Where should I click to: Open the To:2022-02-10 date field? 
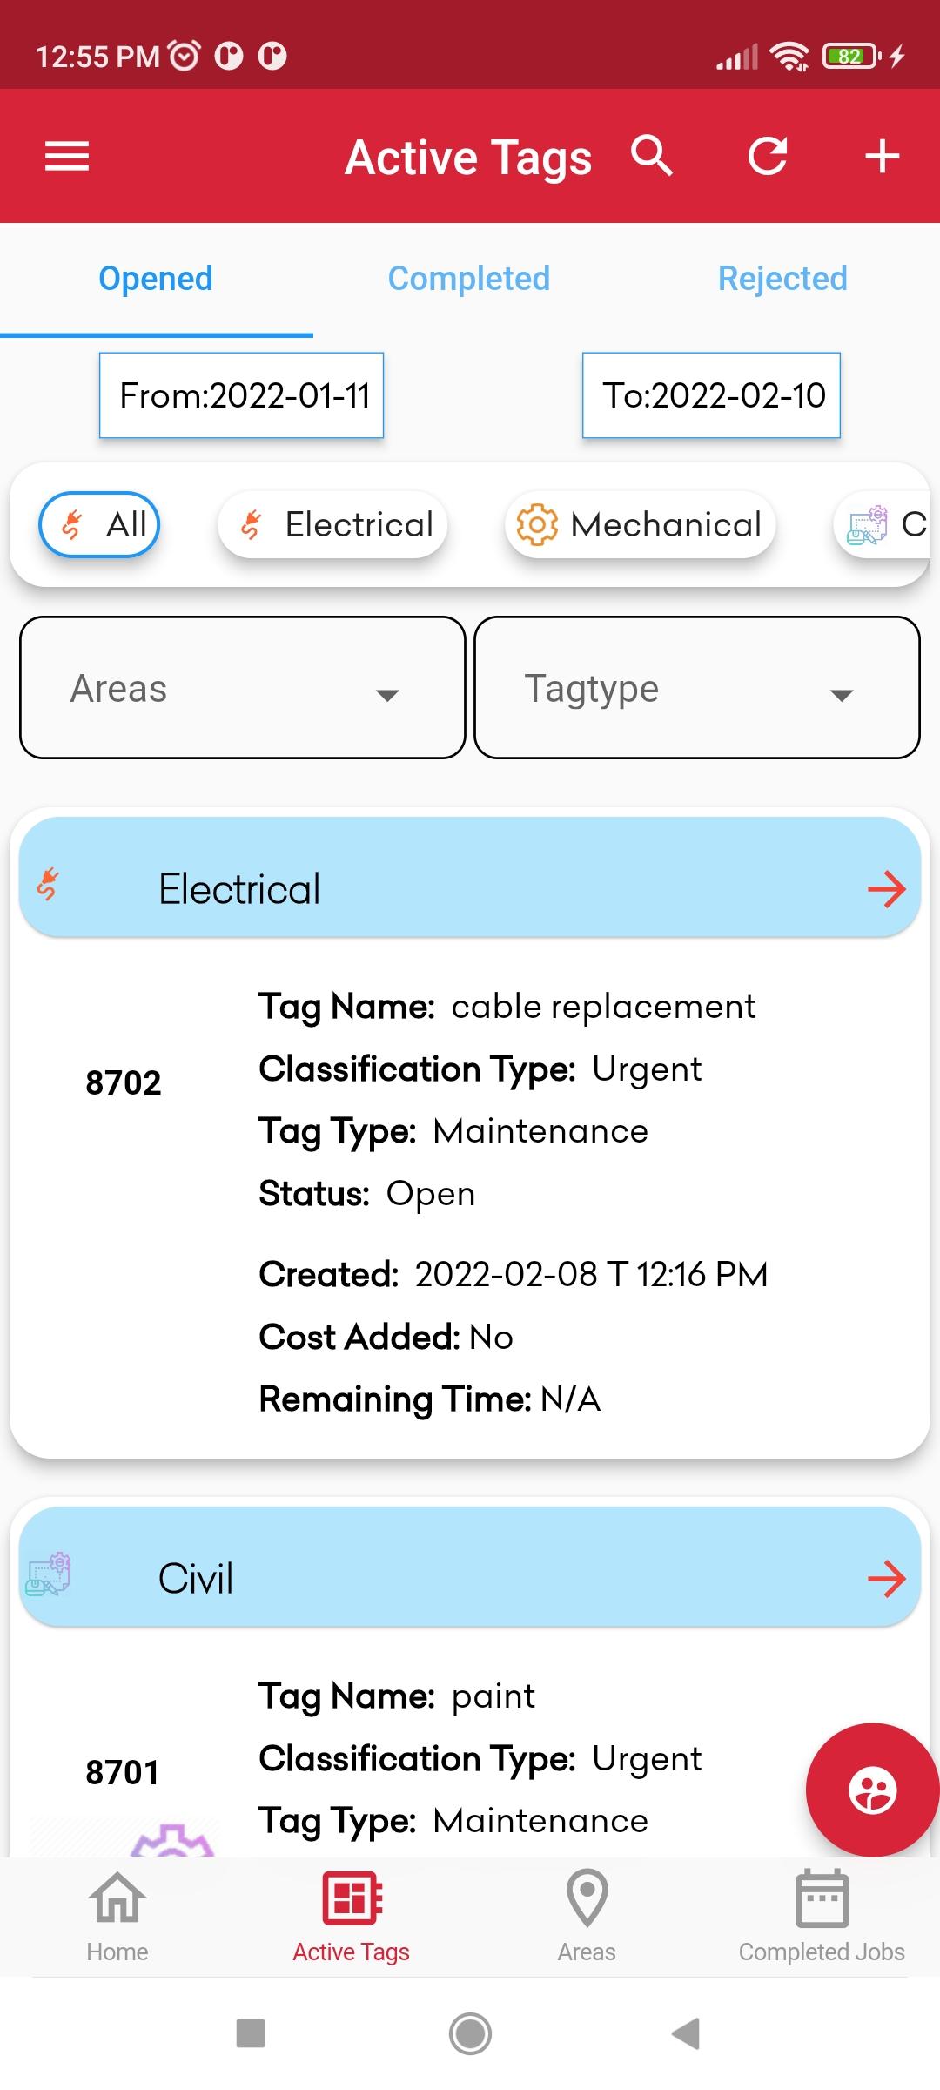[711, 395]
